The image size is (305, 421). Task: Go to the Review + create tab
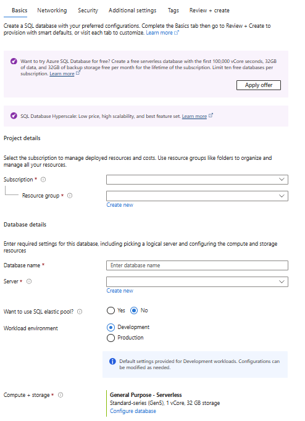point(209,10)
